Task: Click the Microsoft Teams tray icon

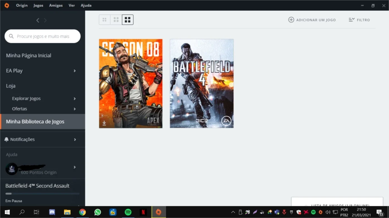Action: pos(277,212)
